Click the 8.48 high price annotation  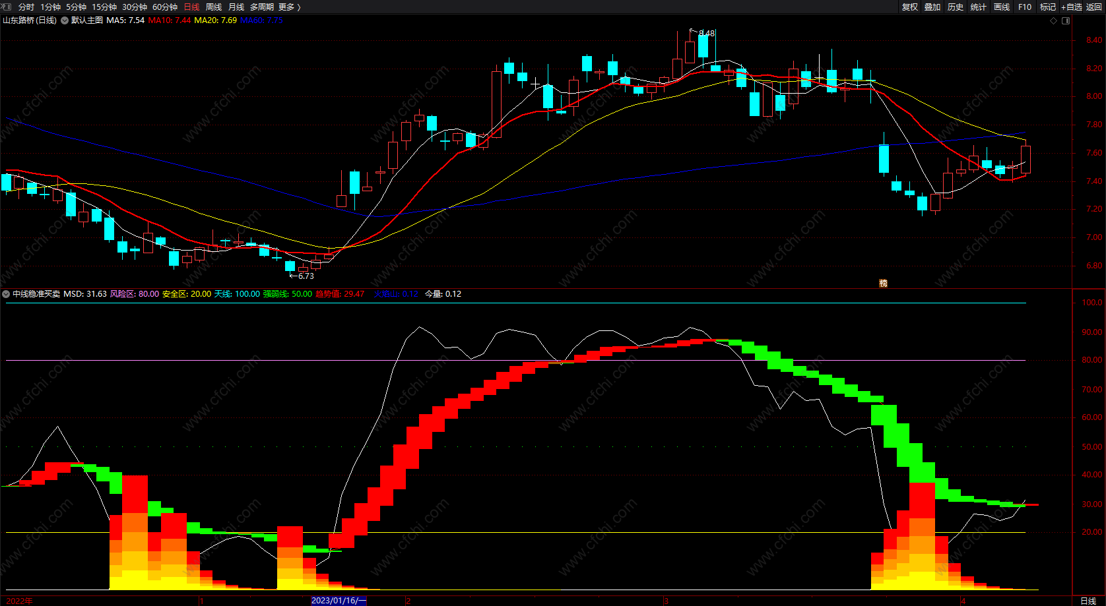coord(707,33)
